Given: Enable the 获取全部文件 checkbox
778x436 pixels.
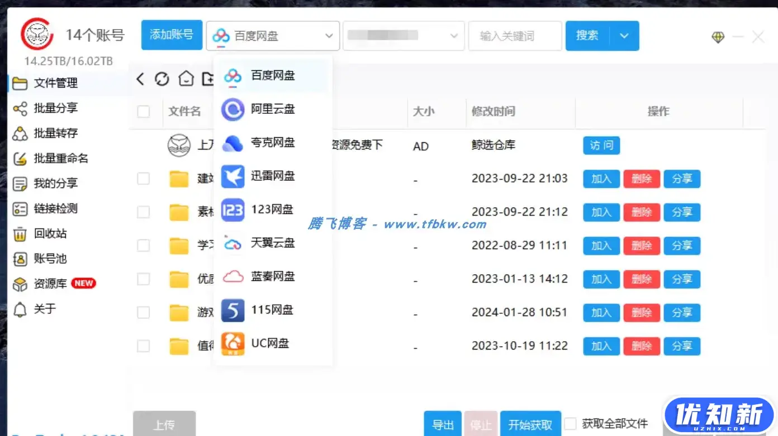Looking at the screenshot, I should point(570,423).
